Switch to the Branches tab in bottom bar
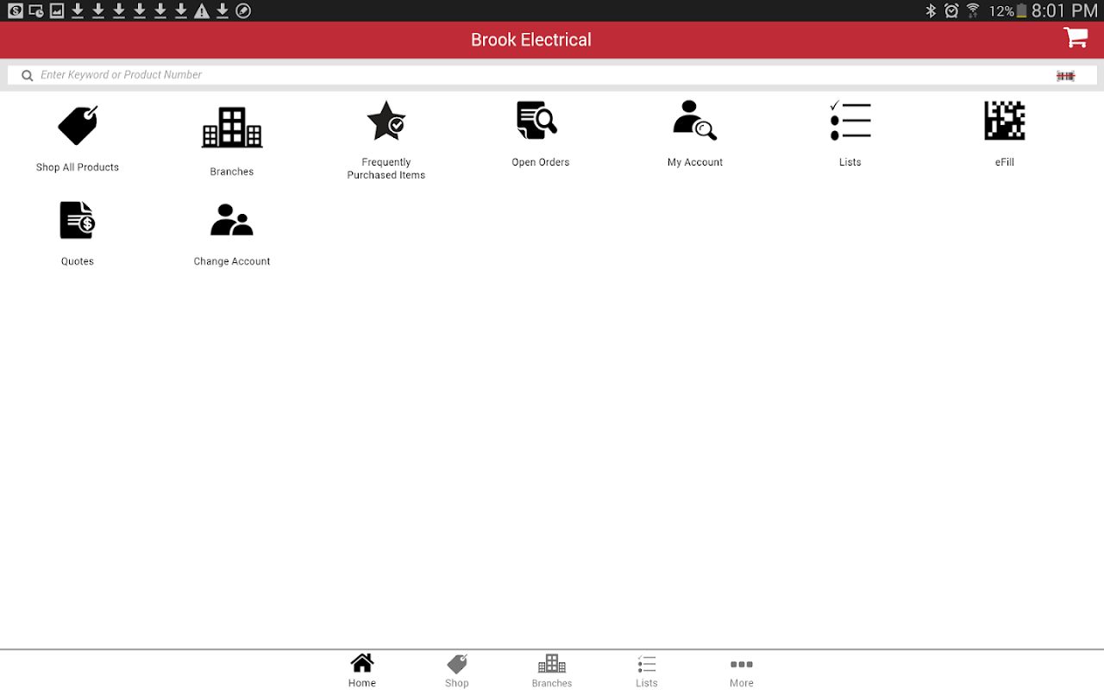Viewport: 1104px width, 690px height. pos(552,670)
